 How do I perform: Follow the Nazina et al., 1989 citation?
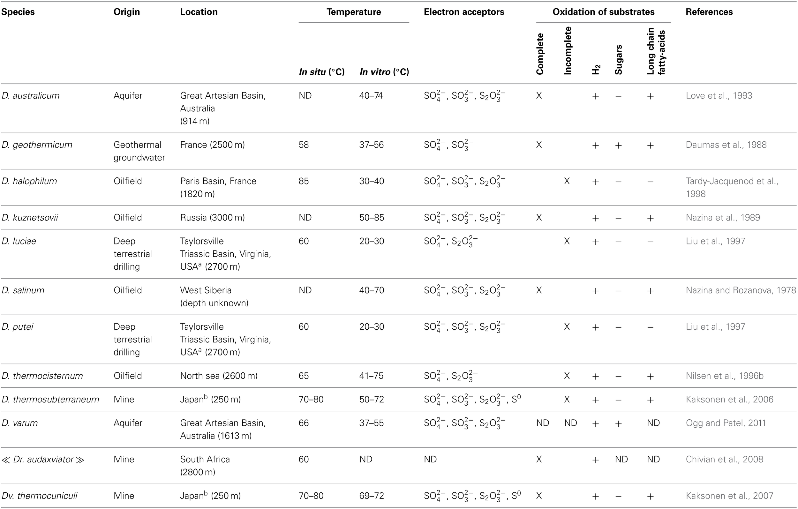[722, 218]
